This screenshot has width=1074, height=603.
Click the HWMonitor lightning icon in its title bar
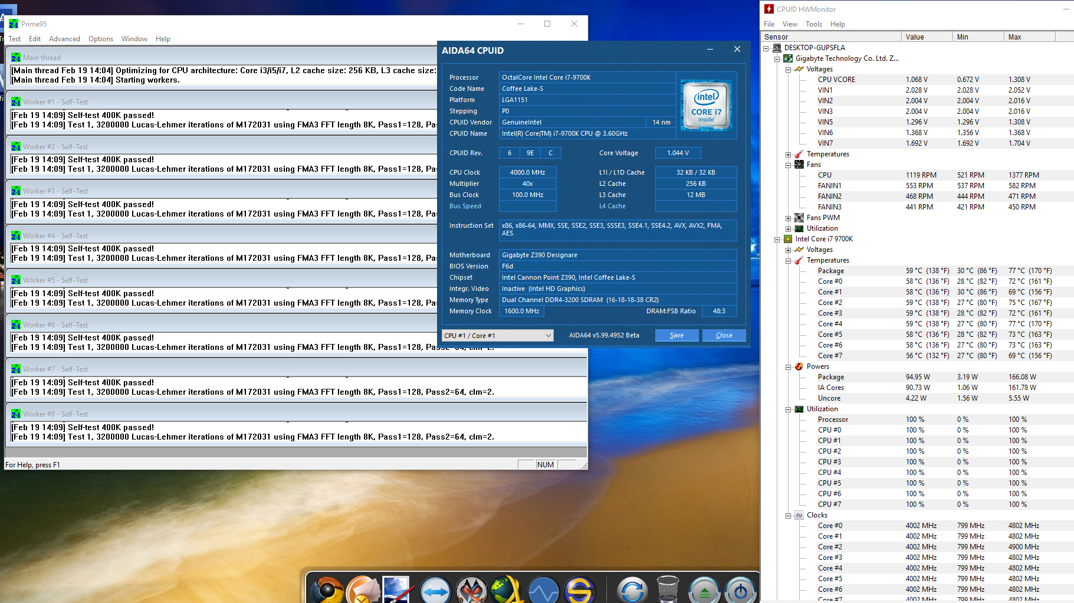769,9
